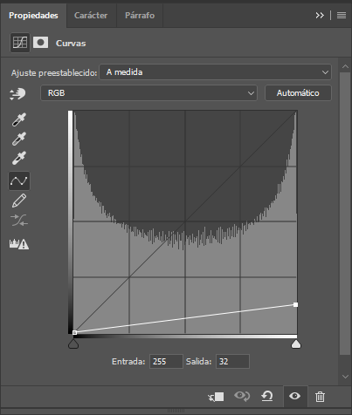Open the RGB channel dropdown

(148, 93)
